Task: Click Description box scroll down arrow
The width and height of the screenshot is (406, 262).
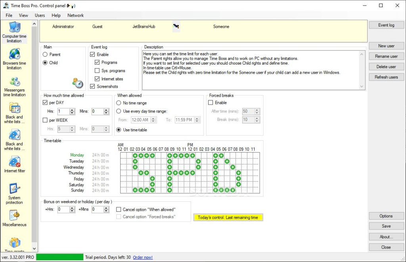Action: [362, 86]
